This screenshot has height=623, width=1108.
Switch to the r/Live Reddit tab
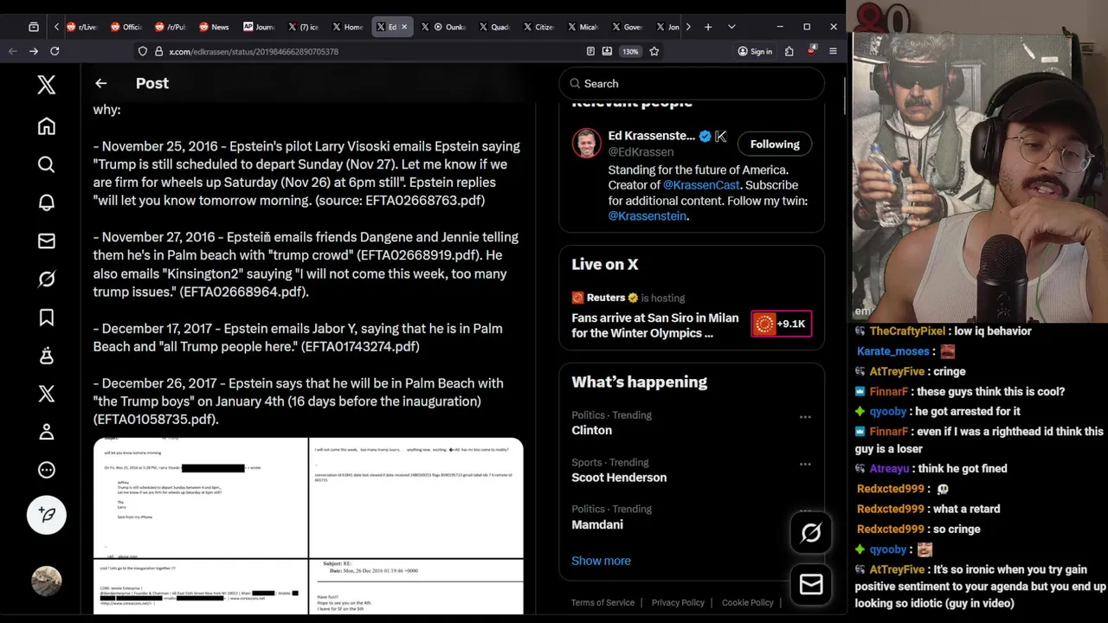[82, 27]
